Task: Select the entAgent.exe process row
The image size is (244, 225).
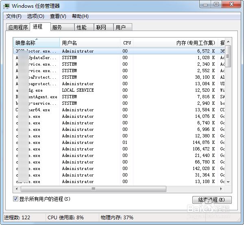Action: tap(119, 97)
